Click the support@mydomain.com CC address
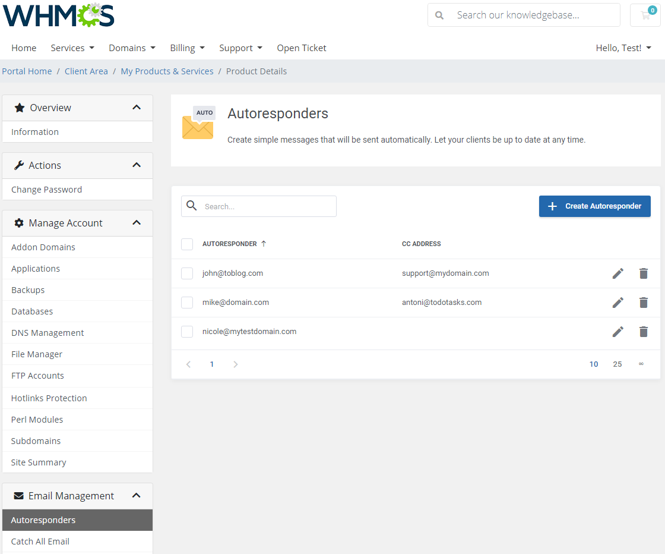Screen dimensions: 665x554 [x=445, y=273]
